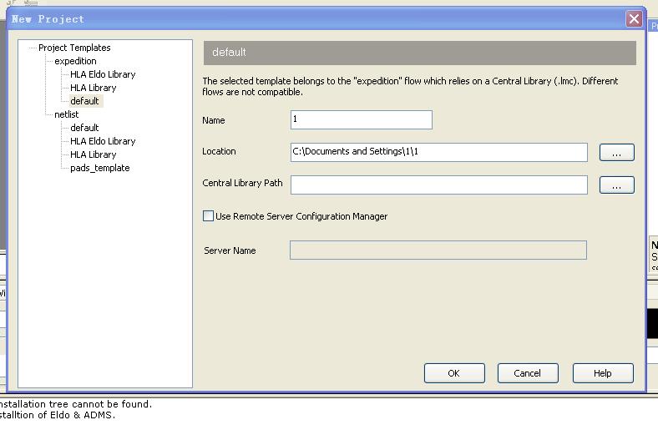This screenshot has width=658, height=430.
Task: Open Help for New Project
Action: (602, 373)
